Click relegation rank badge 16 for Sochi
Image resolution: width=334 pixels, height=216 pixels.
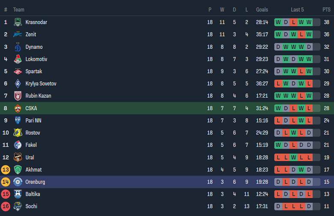pos(6,207)
